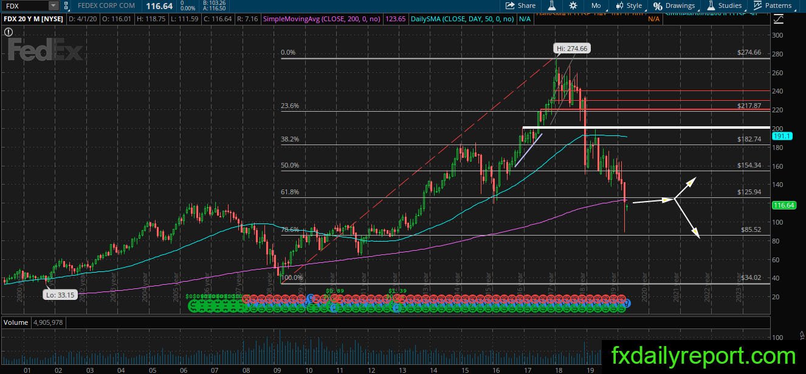Click the chart scale icon above price axis
Image resolution: width=806 pixels, height=374 pixels.
click(x=777, y=19)
